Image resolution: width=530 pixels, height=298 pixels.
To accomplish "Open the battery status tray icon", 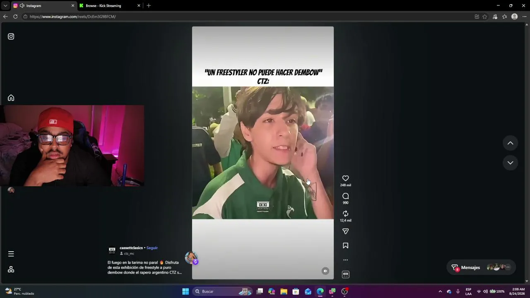I will [x=497, y=291].
